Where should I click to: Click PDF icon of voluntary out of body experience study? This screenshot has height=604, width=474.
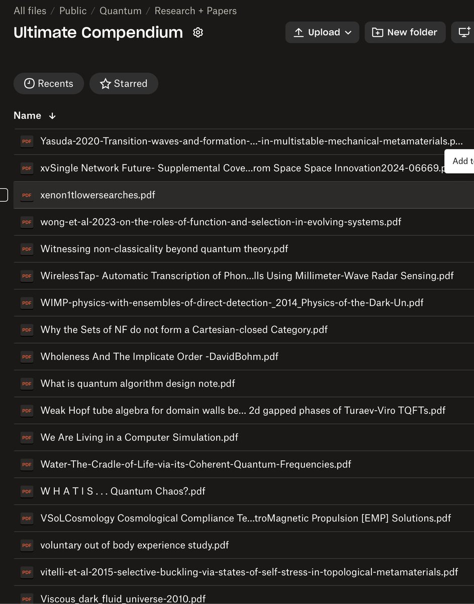[x=27, y=545]
